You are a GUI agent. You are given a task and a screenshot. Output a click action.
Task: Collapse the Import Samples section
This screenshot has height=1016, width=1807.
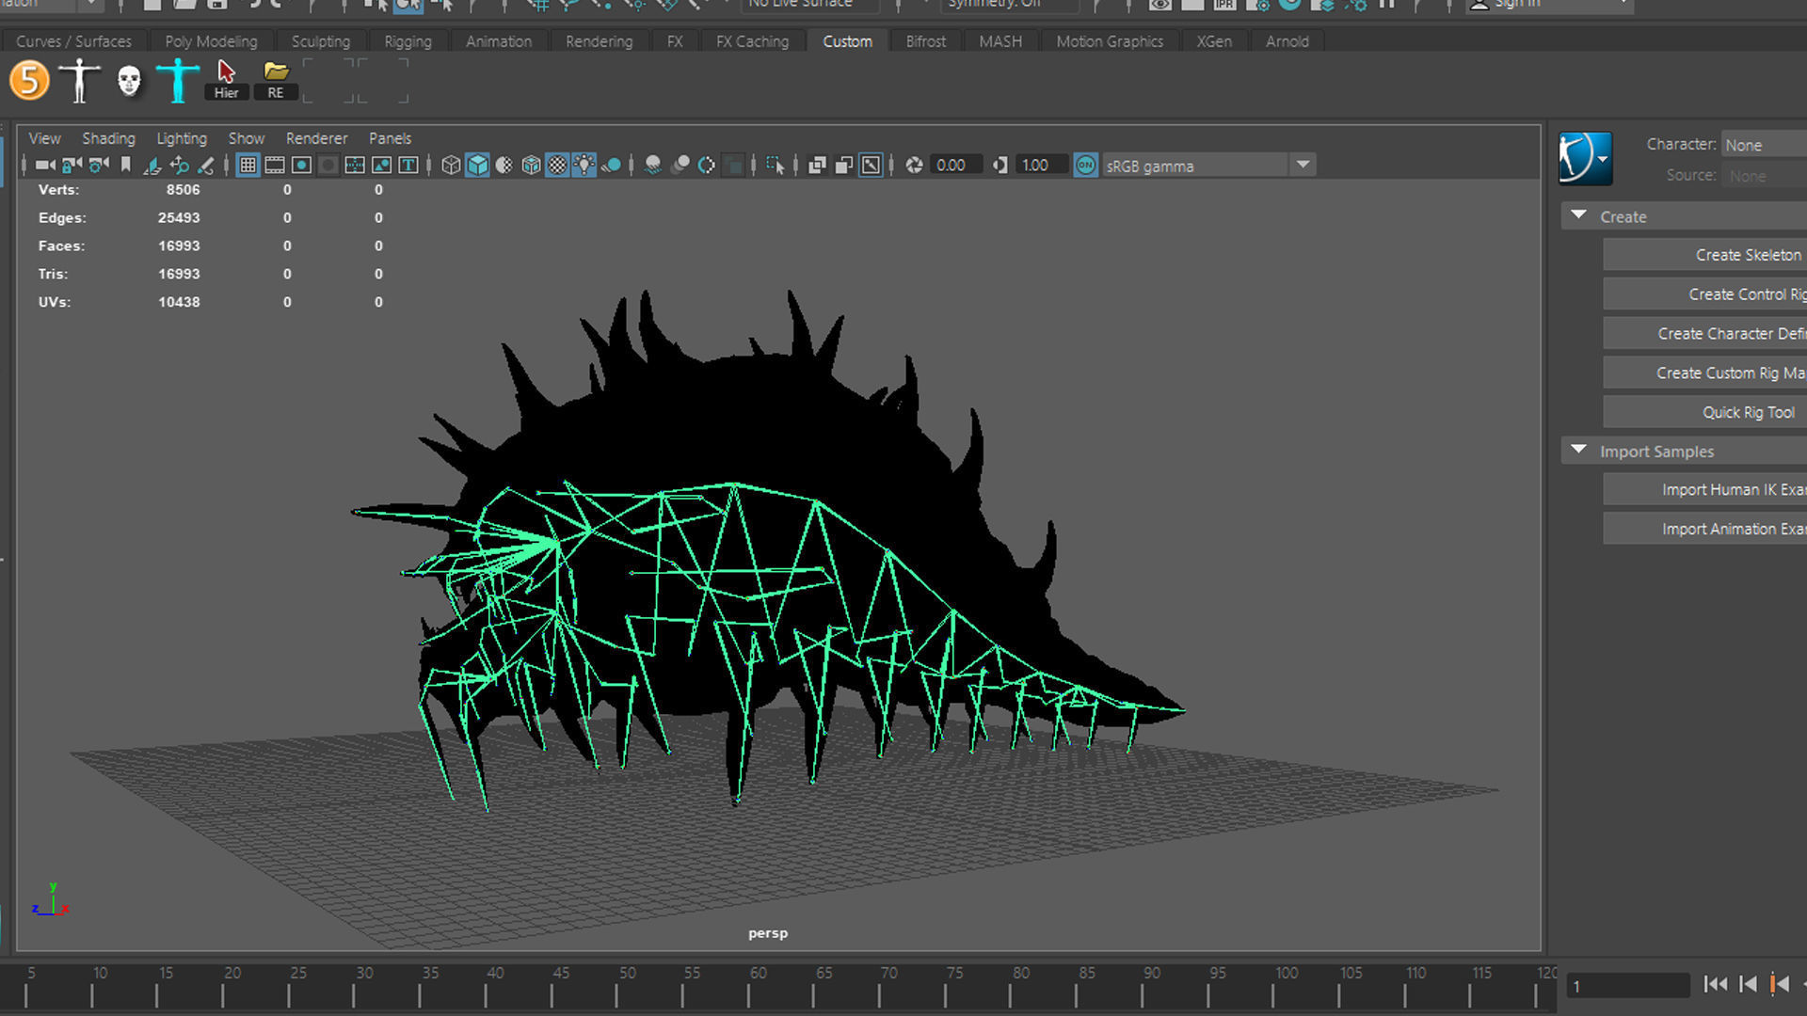[x=1579, y=451]
